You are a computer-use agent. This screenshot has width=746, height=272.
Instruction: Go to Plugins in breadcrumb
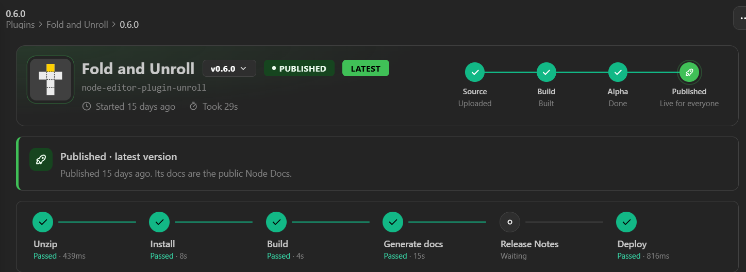(21, 24)
